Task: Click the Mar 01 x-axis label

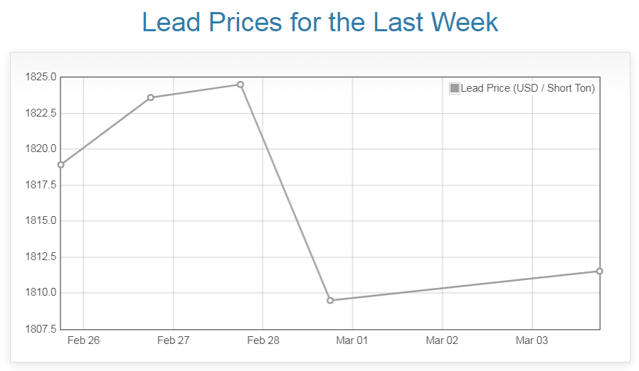Action: 352,340
